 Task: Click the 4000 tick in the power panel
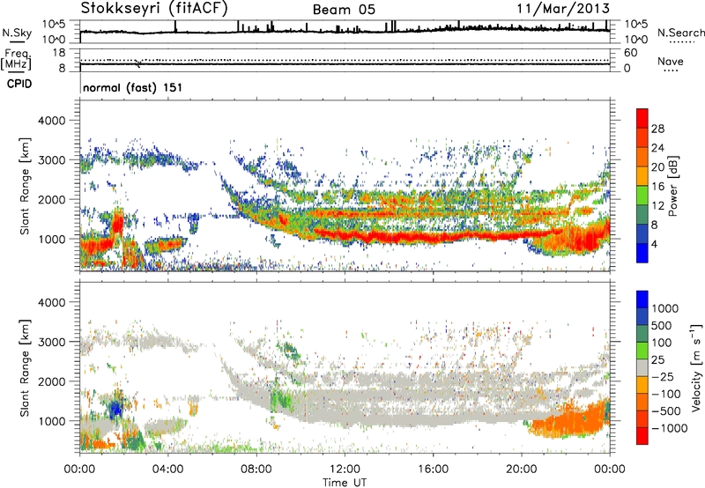click(x=51, y=121)
